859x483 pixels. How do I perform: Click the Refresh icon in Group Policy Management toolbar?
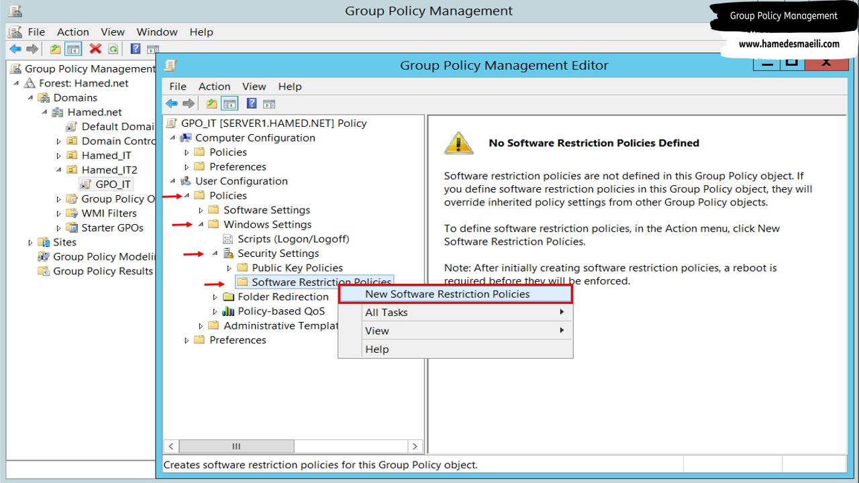(x=113, y=49)
